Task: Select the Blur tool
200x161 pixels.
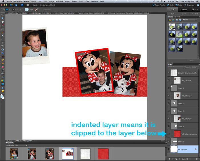Action: coord(3,88)
